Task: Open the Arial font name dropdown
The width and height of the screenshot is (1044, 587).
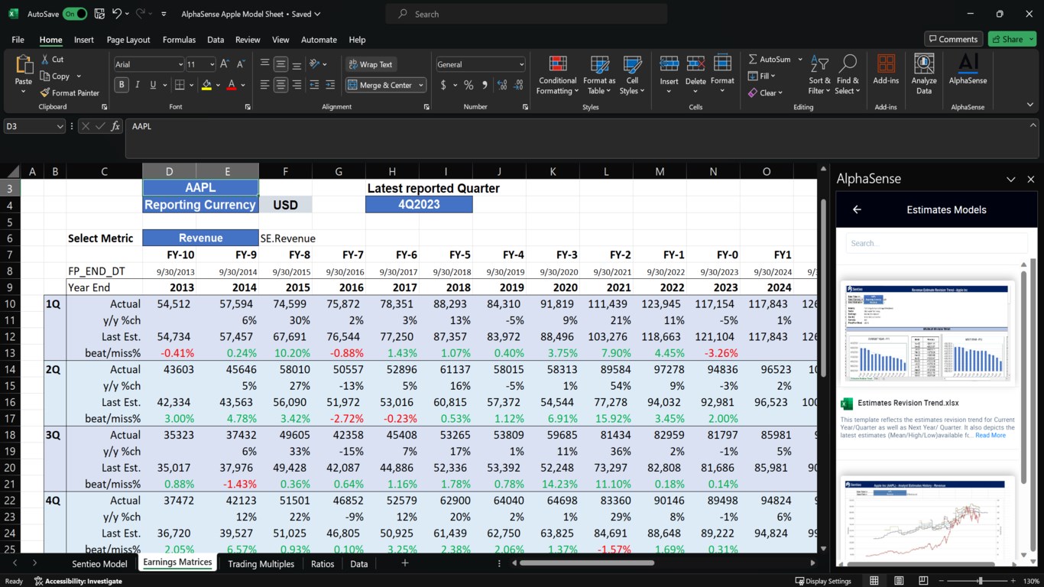Action: (180, 65)
